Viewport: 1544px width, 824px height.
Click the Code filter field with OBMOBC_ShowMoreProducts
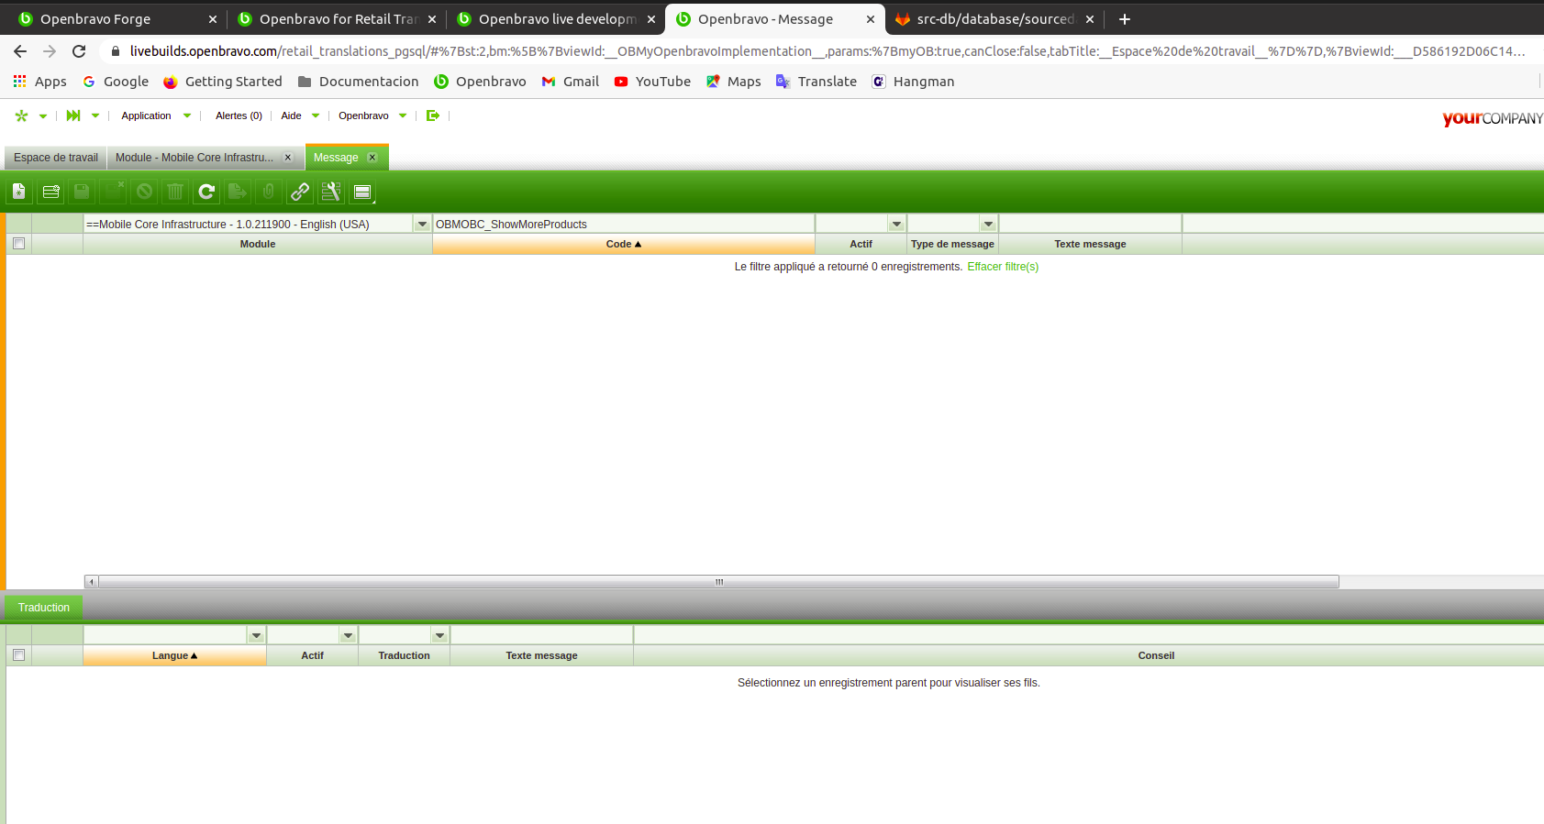pos(624,225)
